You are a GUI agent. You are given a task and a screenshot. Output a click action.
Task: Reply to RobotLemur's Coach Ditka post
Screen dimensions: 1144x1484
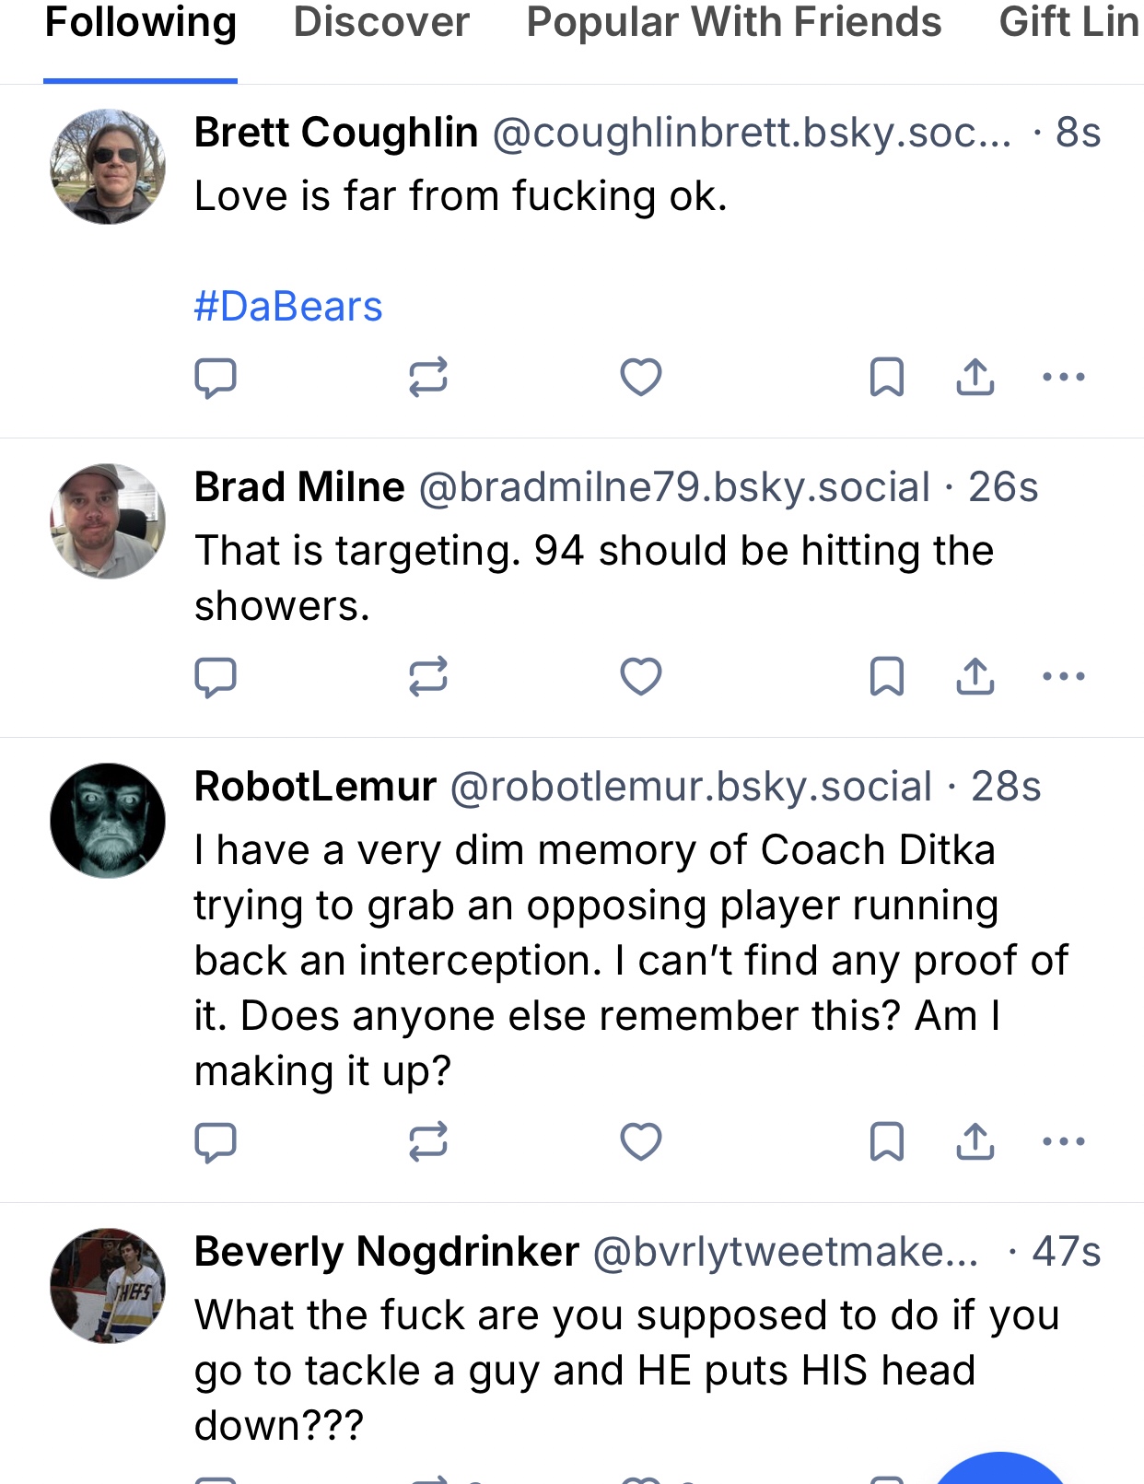(x=216, y=1142)
